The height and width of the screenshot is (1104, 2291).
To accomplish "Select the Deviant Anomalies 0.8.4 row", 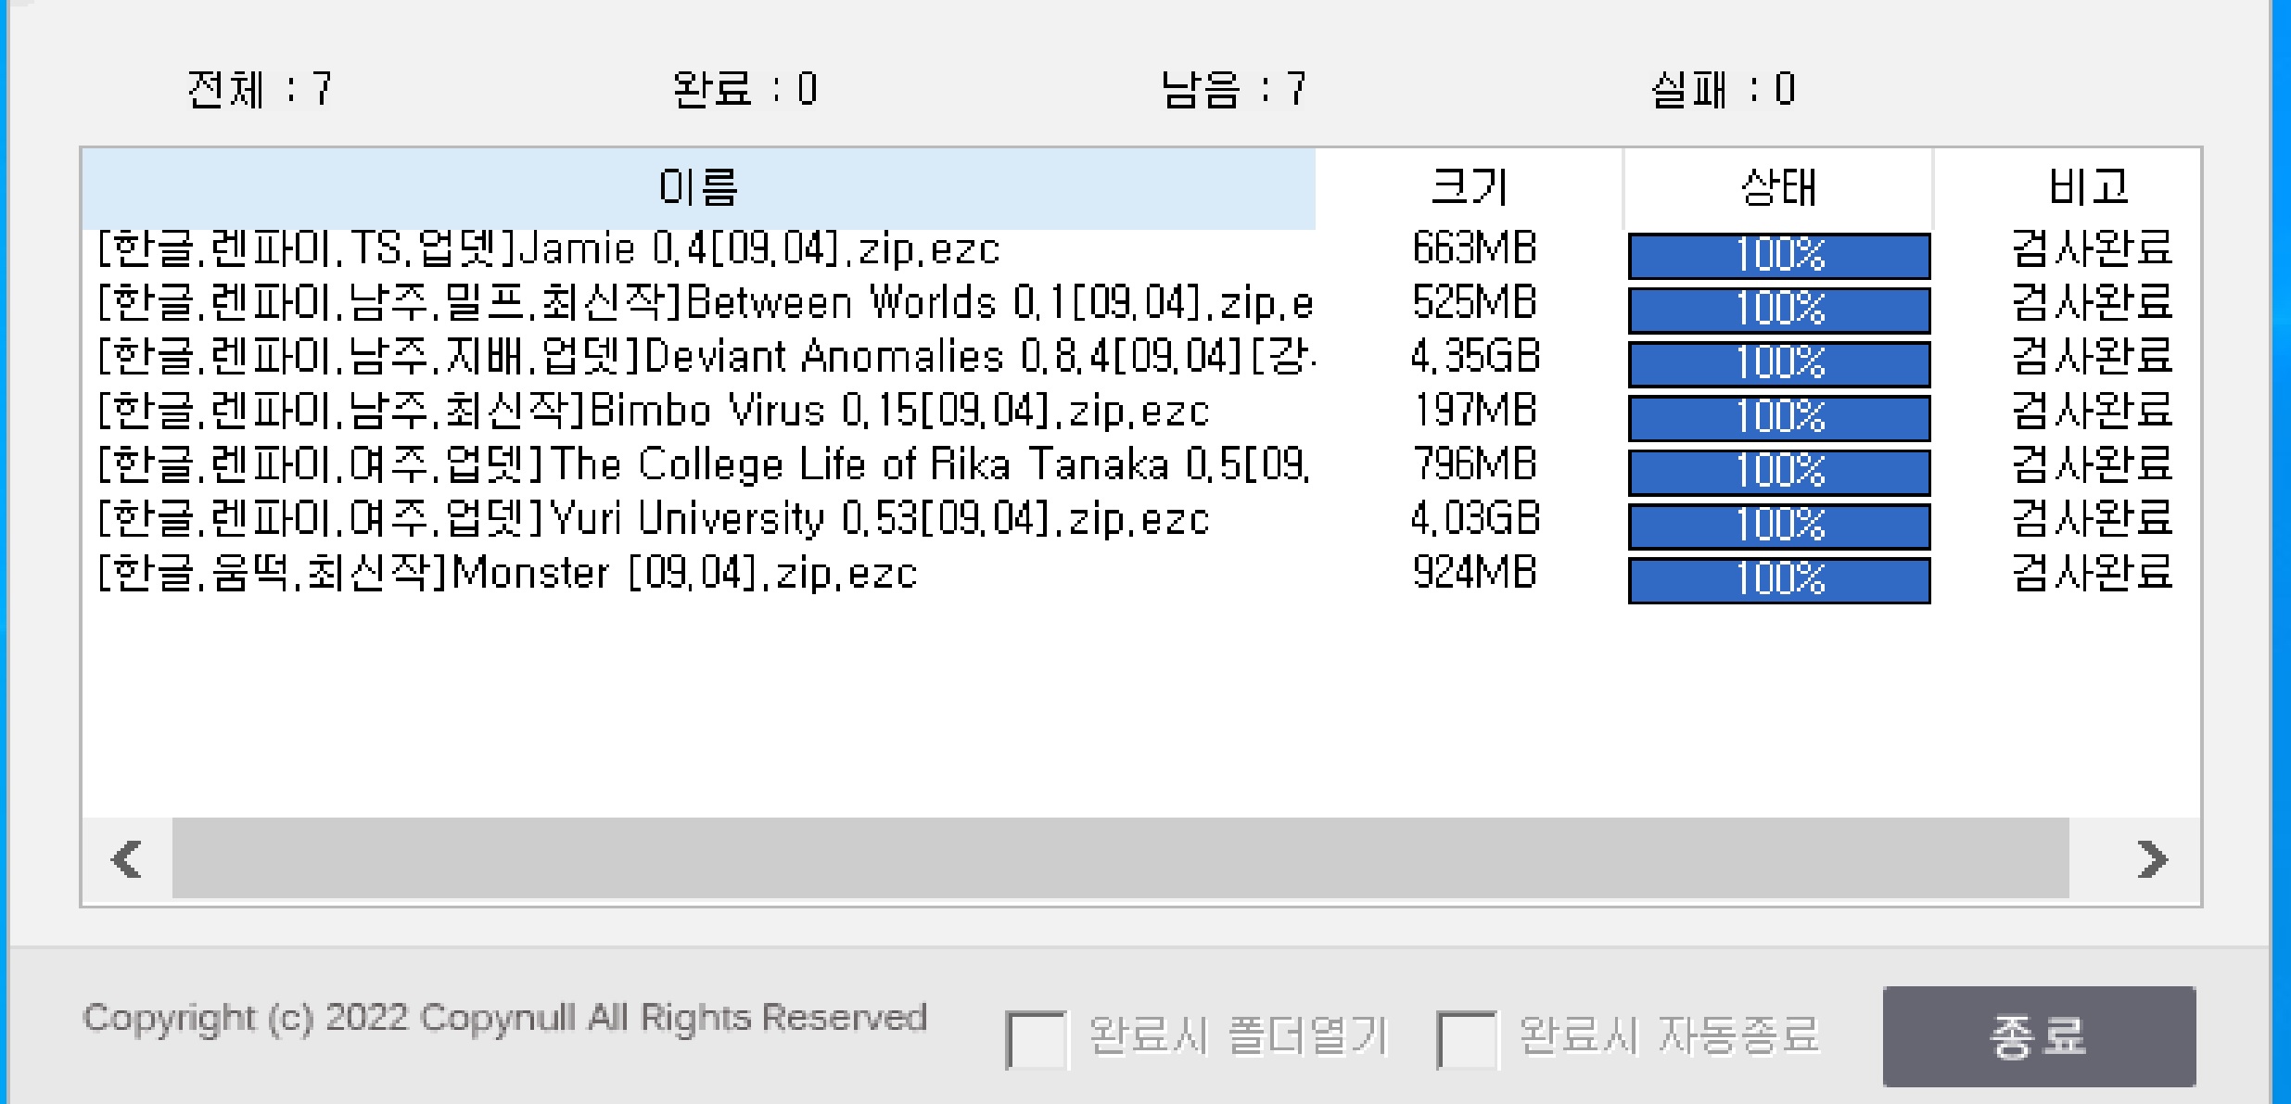I will click(705, 357).
